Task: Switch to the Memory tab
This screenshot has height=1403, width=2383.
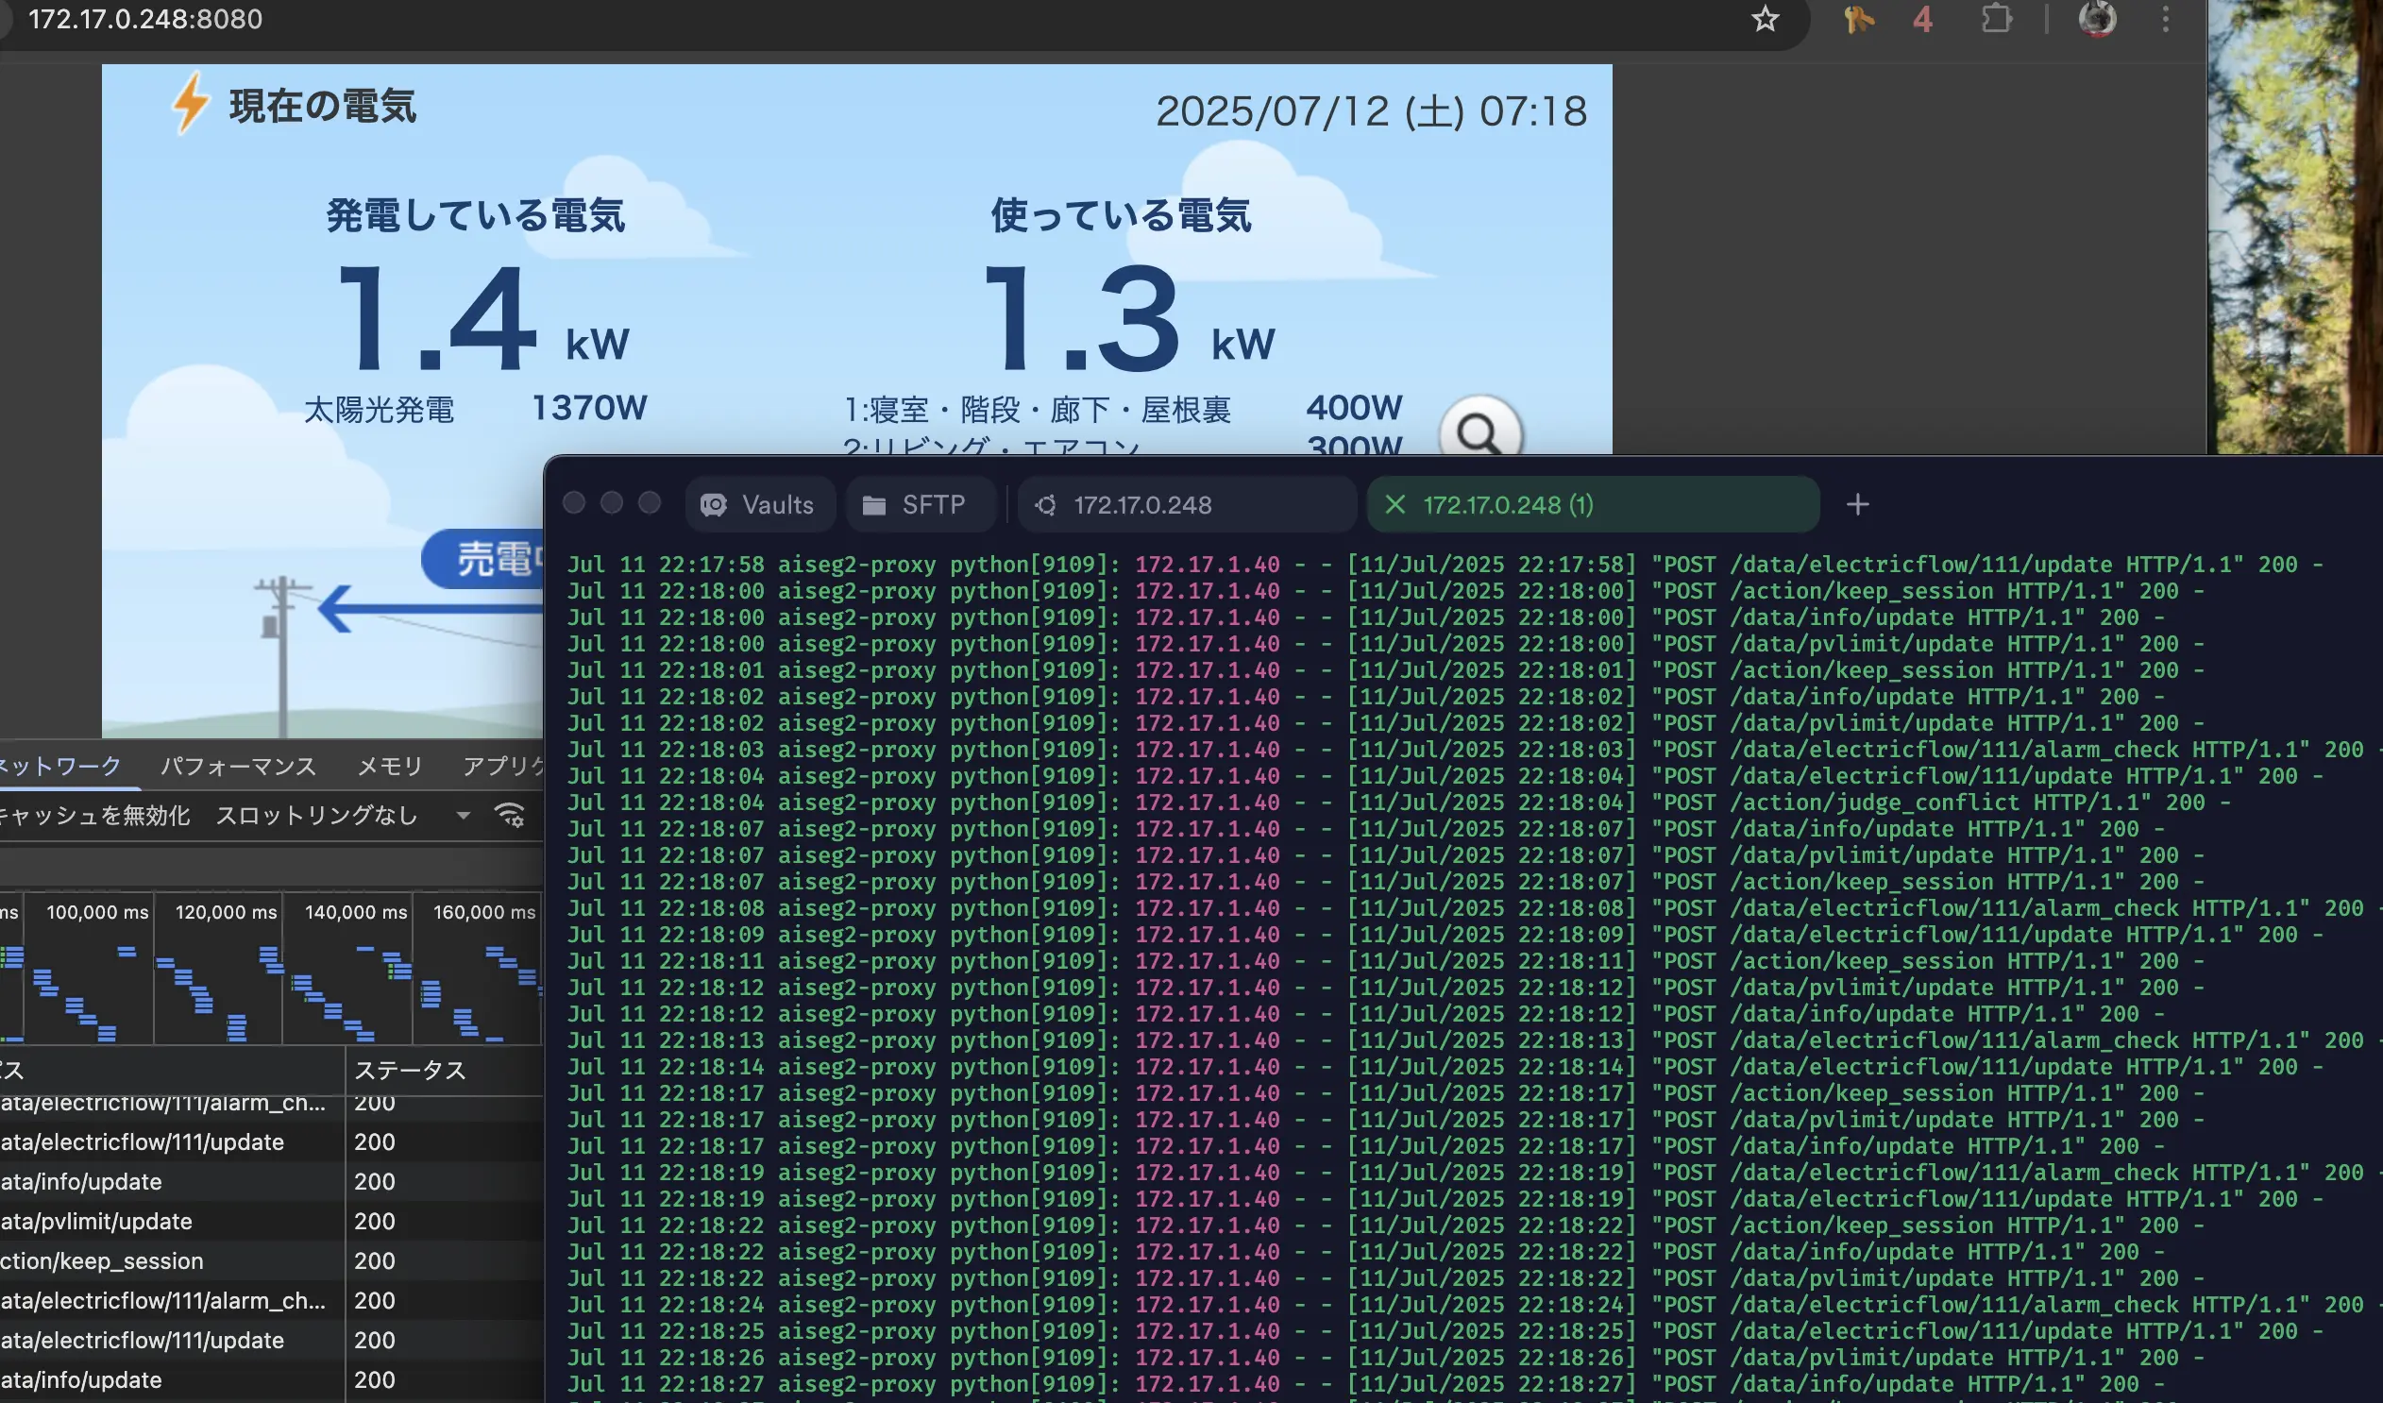Action: (390, 766)
